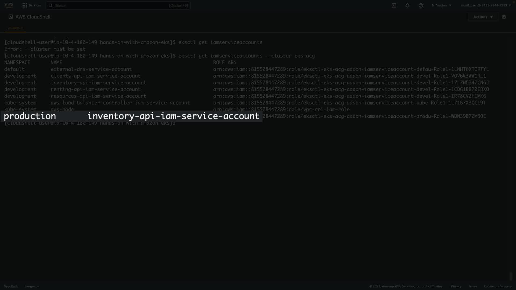Open the Services grid menu
Viewport: 516px width, 290px height.
pos(25,5)
